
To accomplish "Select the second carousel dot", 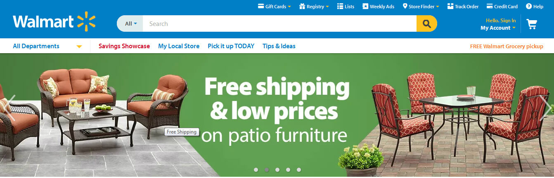I will [267, 169].
